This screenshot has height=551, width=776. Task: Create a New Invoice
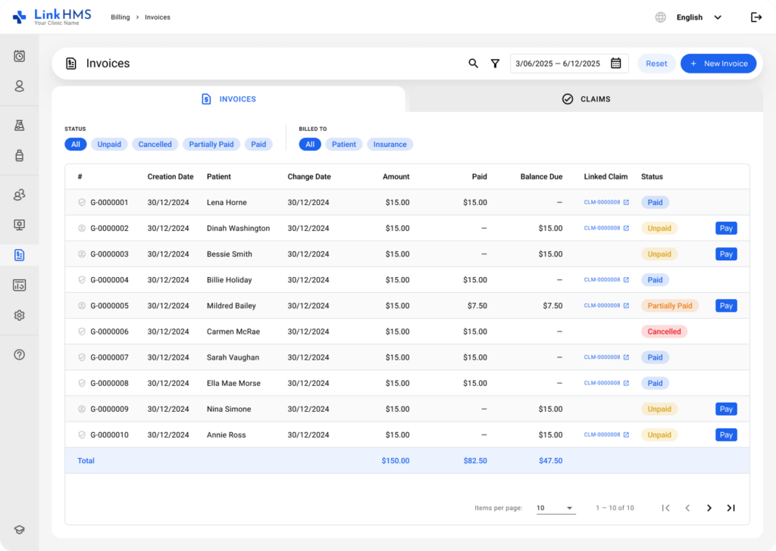coord(718,64)
